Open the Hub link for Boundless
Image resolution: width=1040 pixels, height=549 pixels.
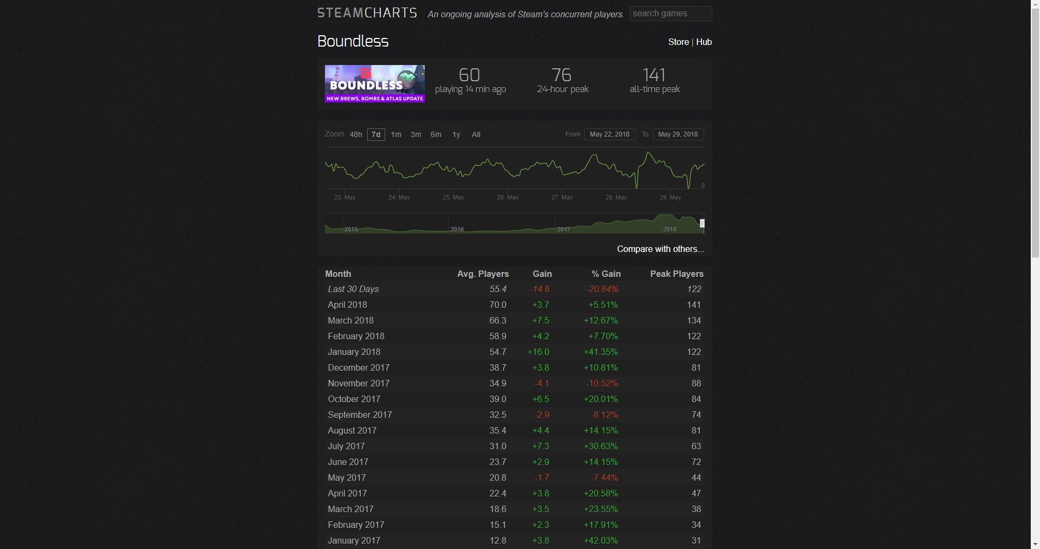(x=704, y=42)
